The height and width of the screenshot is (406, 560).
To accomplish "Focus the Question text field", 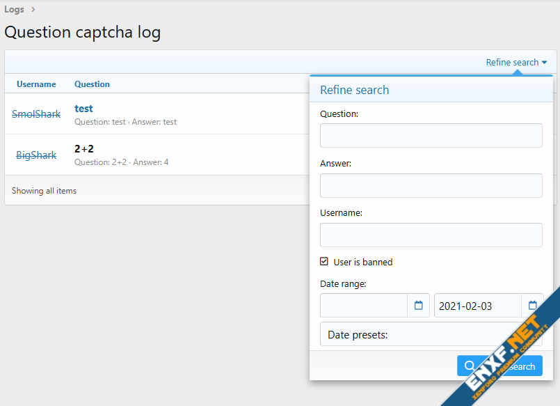I will [x=431, y=135].
